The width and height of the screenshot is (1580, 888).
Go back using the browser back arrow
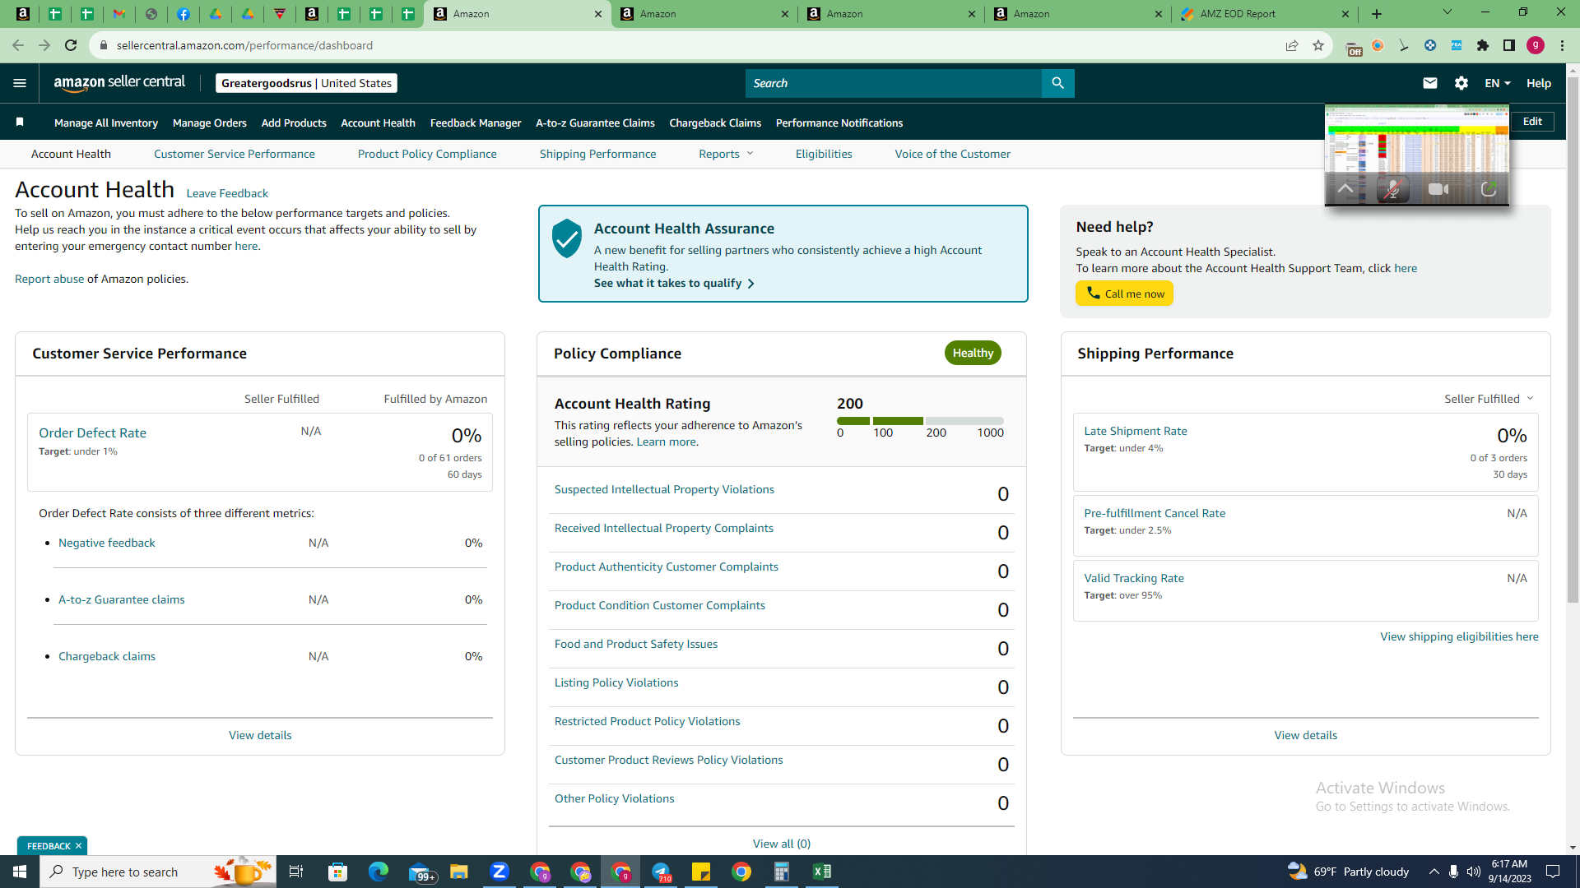pos(18,45)
